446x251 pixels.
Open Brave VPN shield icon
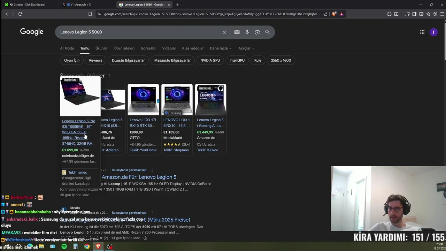tap(435, 14)
